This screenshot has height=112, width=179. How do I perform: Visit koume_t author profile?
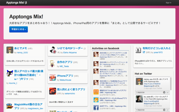[13, 83]
